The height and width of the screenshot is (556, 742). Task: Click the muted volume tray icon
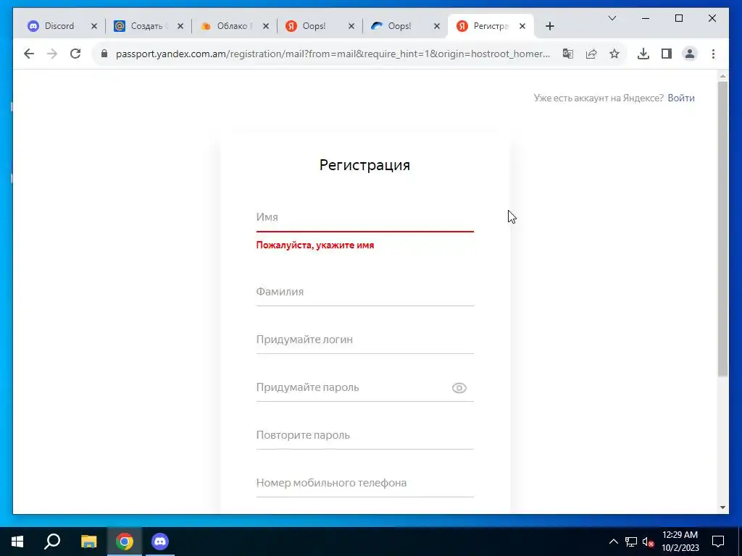[649, 542]
